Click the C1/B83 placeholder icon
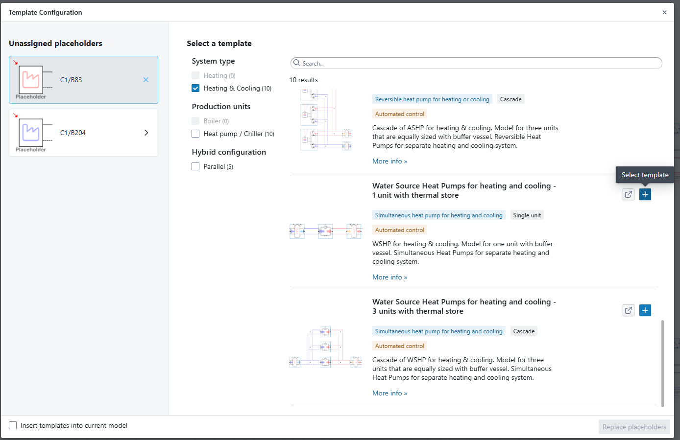The width and height of the screenshot is (680, 440). (x=31, y=80)
